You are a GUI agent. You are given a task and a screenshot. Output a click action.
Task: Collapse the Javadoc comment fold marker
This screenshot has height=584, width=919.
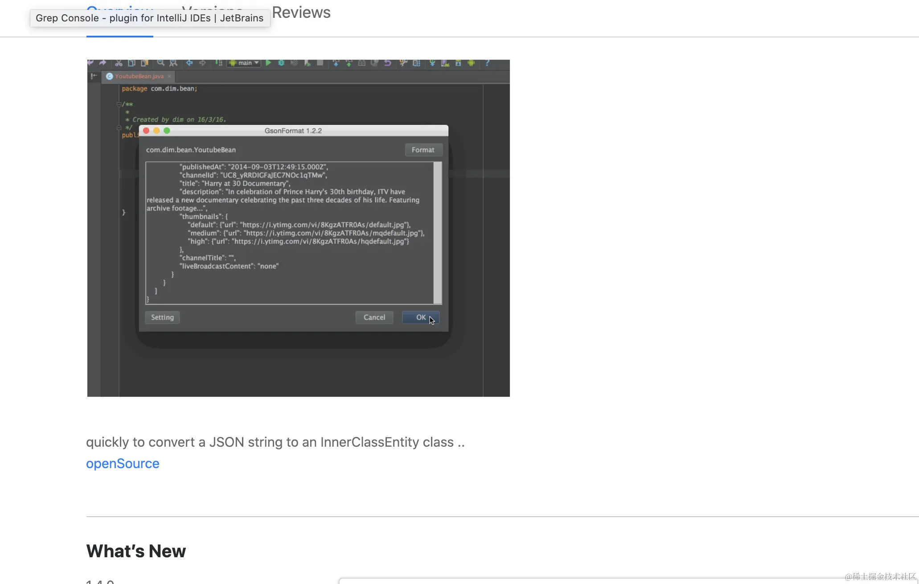coord(119,104)
